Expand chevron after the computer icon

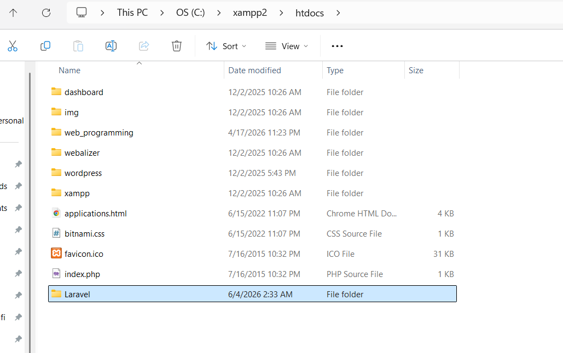[102, 13]
